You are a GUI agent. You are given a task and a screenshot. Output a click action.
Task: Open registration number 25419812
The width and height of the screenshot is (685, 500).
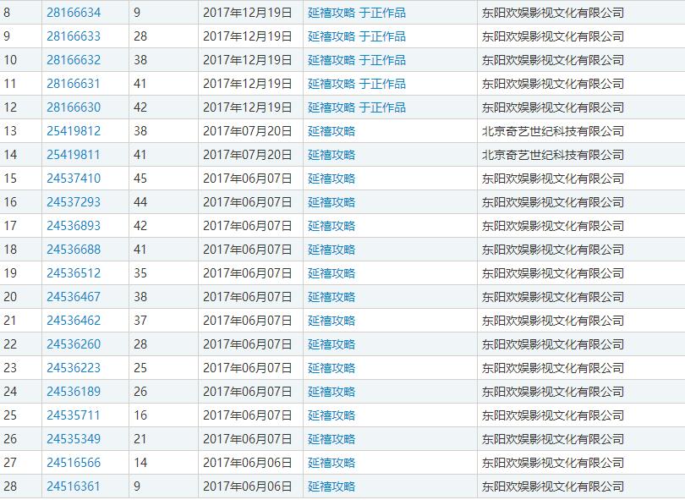click(x=74, y=131)
